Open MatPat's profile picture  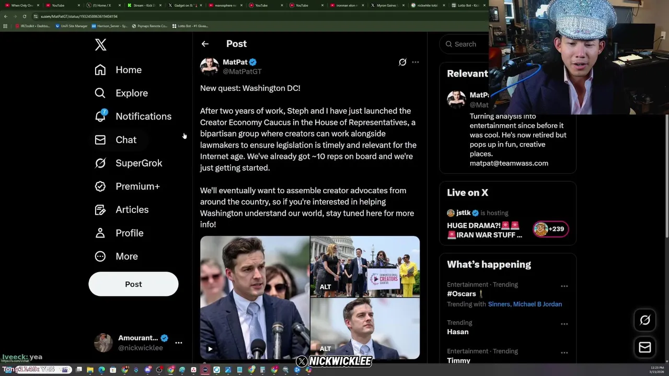[209, 66]
